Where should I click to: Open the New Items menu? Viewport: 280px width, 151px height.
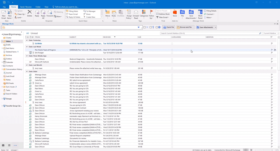(10, 14)
